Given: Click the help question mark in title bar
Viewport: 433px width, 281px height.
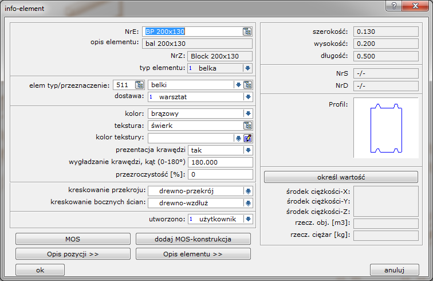Looking at the screenshot, I should [x=395, y=6].
